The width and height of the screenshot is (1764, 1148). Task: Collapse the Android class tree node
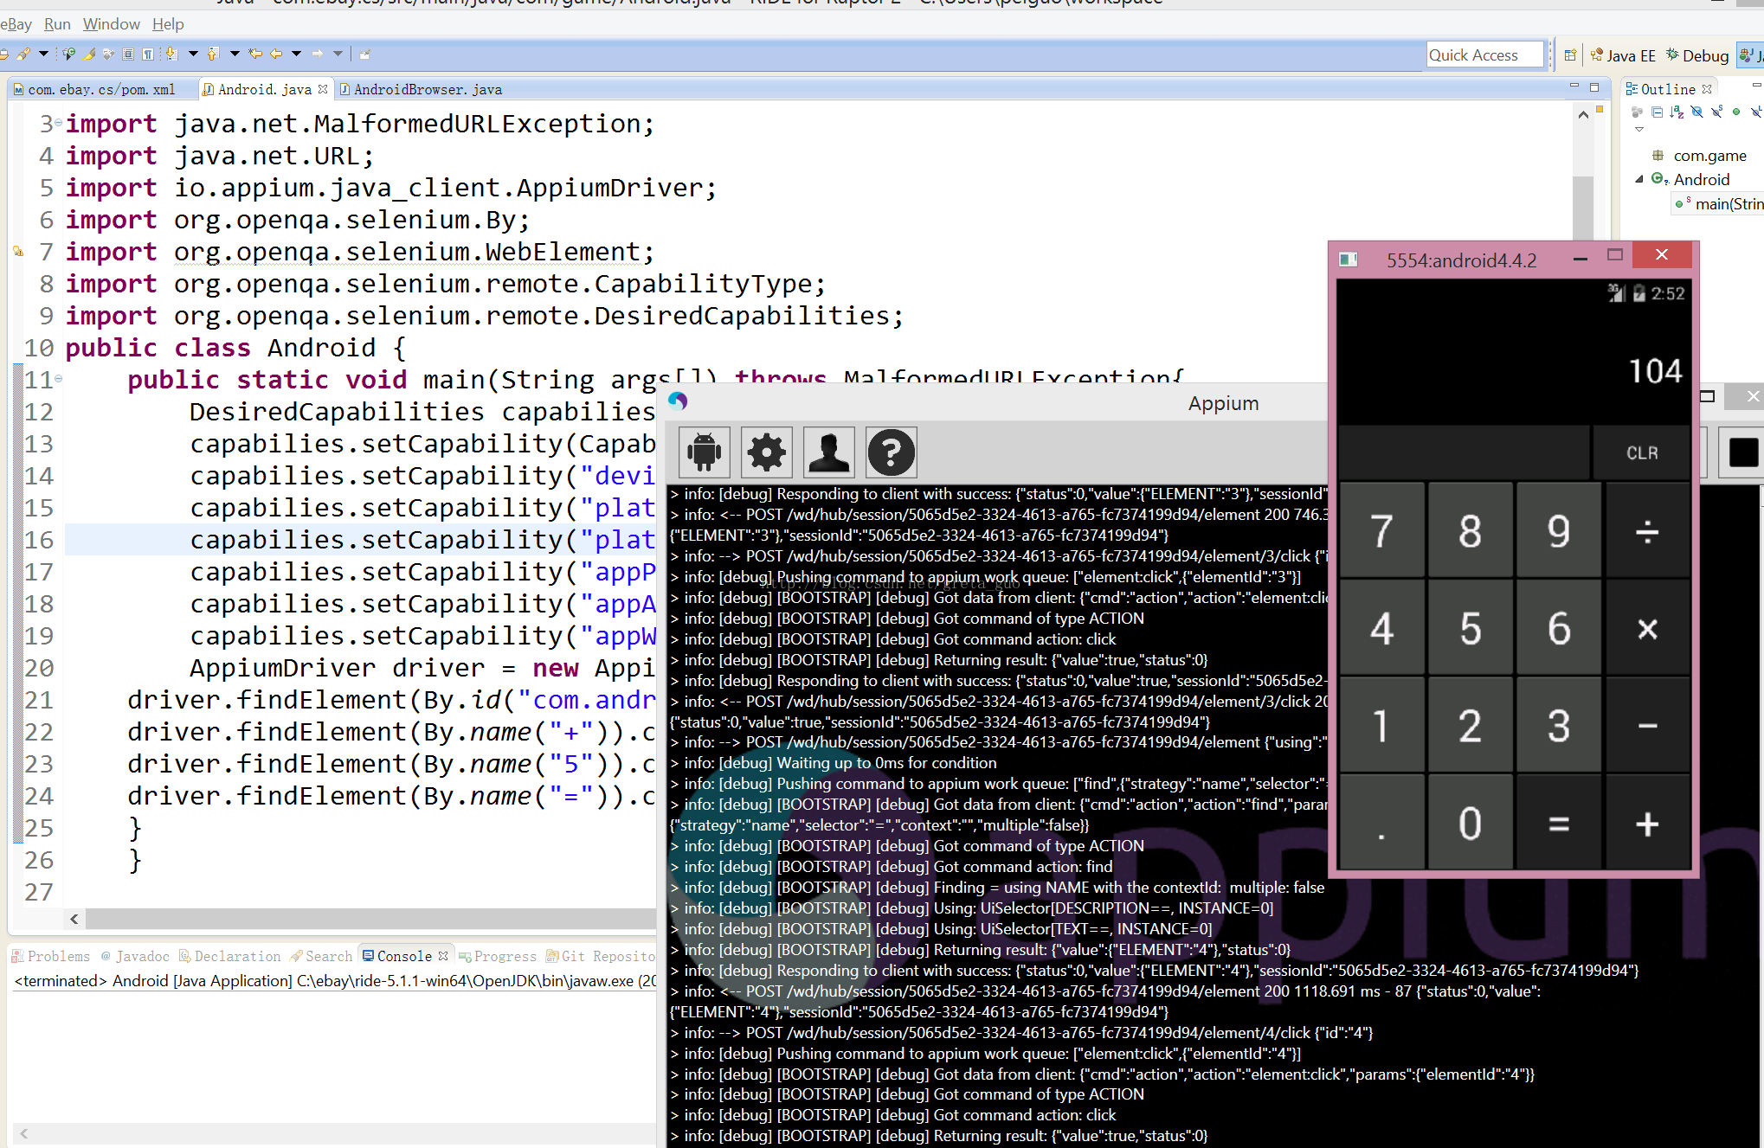click(x=1638, y=179)
